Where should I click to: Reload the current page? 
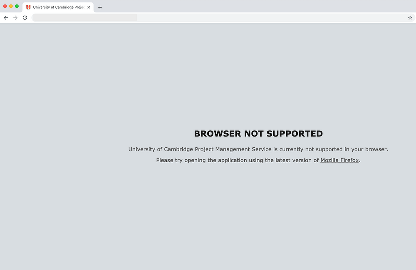pyautogui.click(x=25, y=18)
